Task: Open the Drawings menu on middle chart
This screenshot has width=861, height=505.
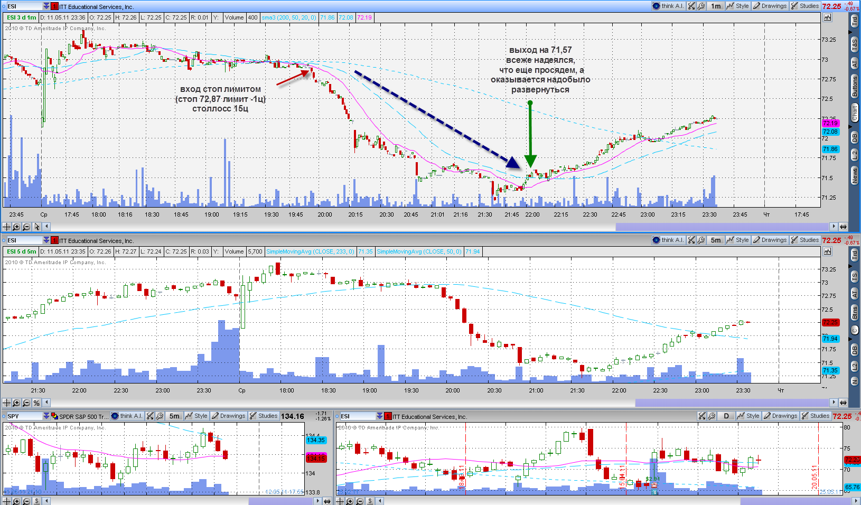Action: (770, 240)
